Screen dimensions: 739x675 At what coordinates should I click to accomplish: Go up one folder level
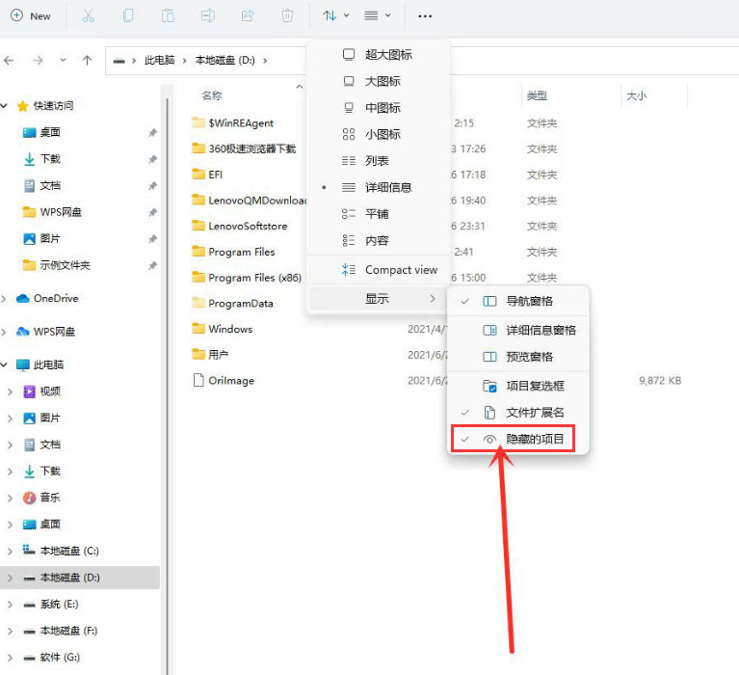point(87,61)
